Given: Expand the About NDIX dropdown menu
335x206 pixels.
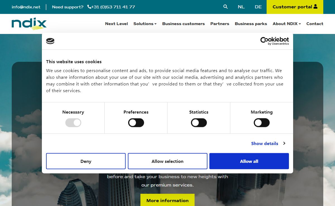Looking at the screenshot, I should (x=287, y=24).
